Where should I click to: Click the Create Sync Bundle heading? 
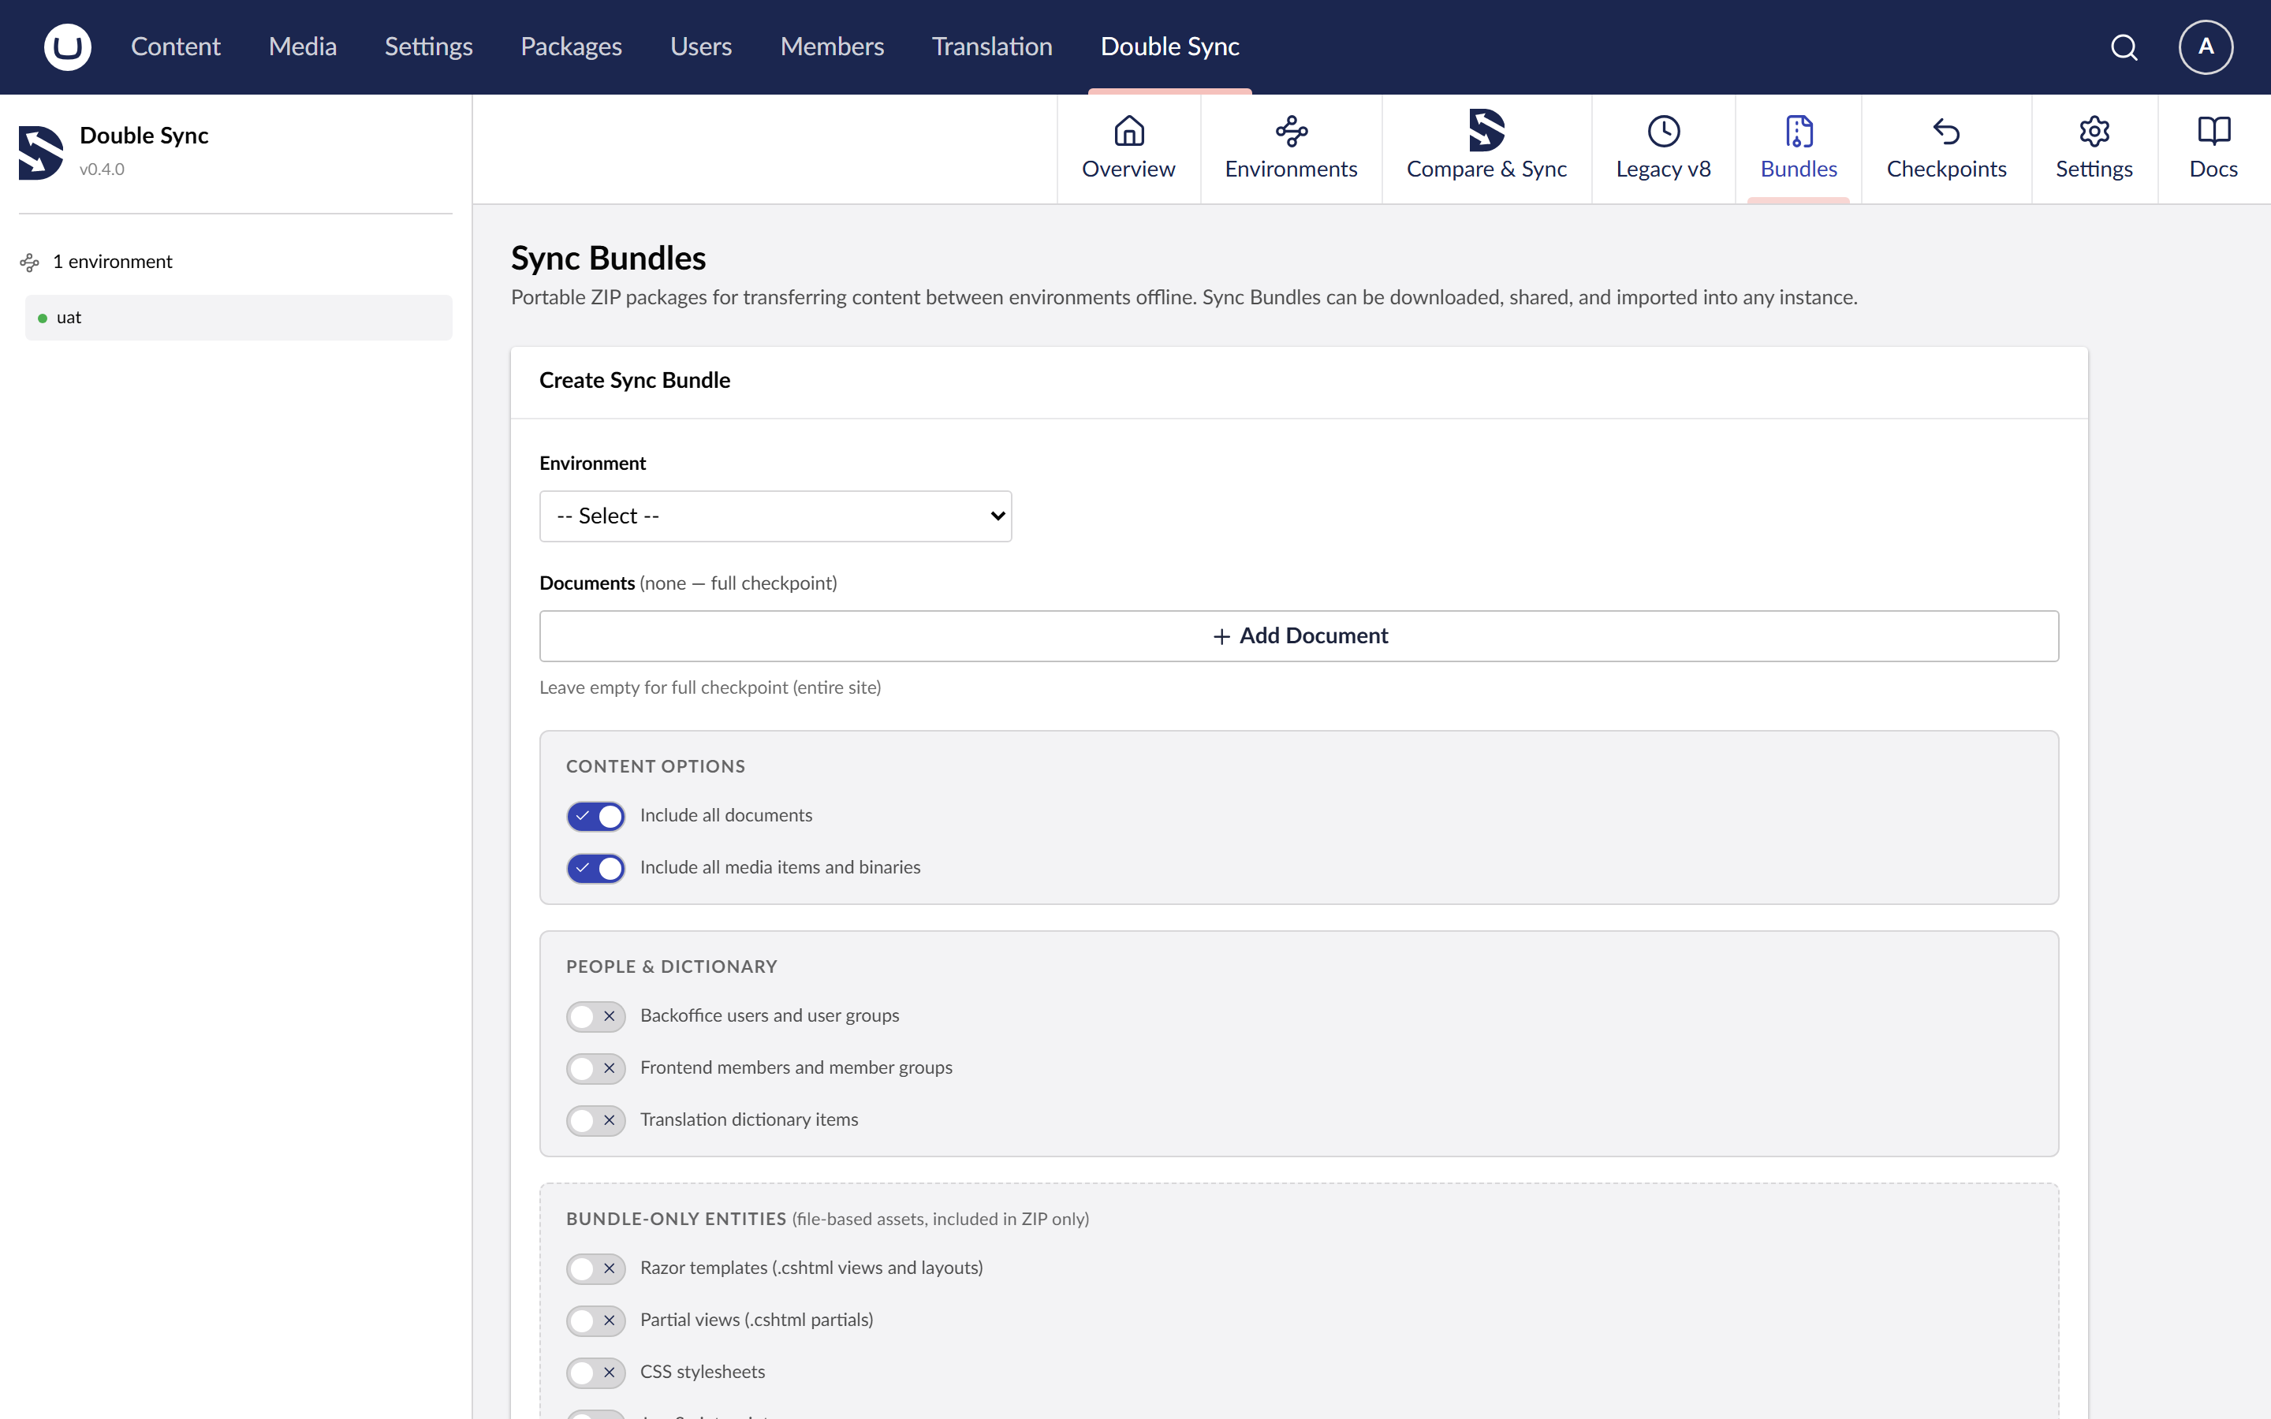[x=634, y=380]
